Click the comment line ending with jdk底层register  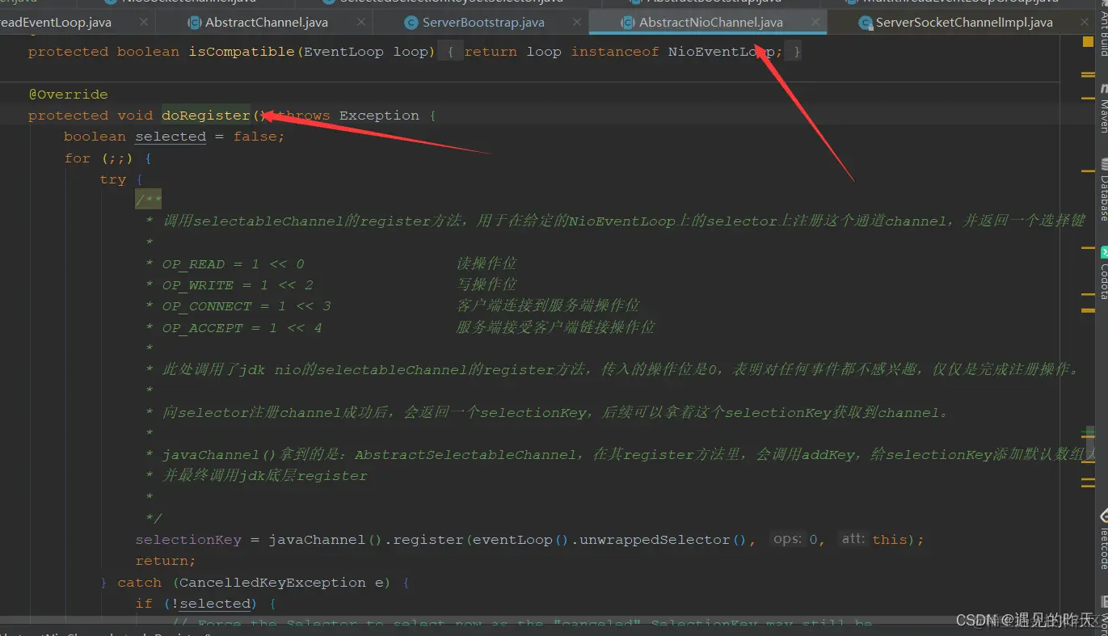[x=256, y=476]
